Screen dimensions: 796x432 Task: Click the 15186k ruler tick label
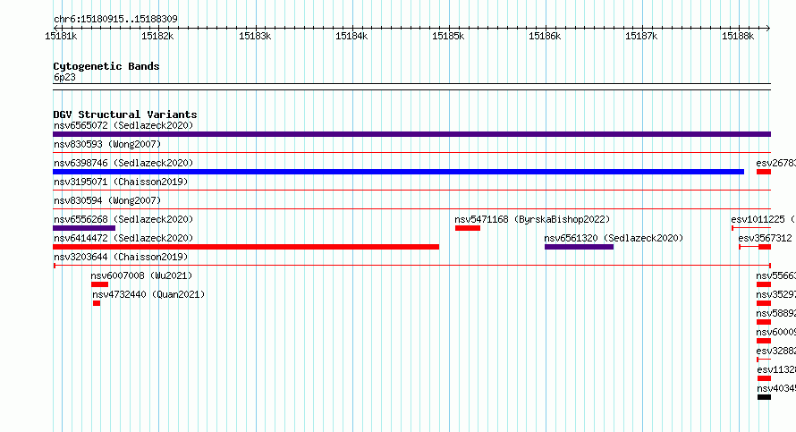coord(545,36)
